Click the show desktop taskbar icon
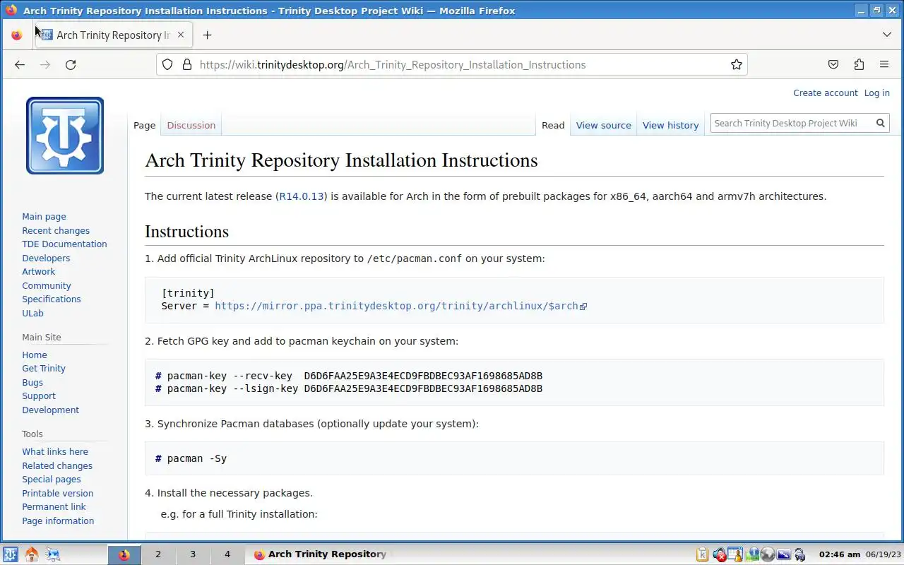 tap(53, 554)
